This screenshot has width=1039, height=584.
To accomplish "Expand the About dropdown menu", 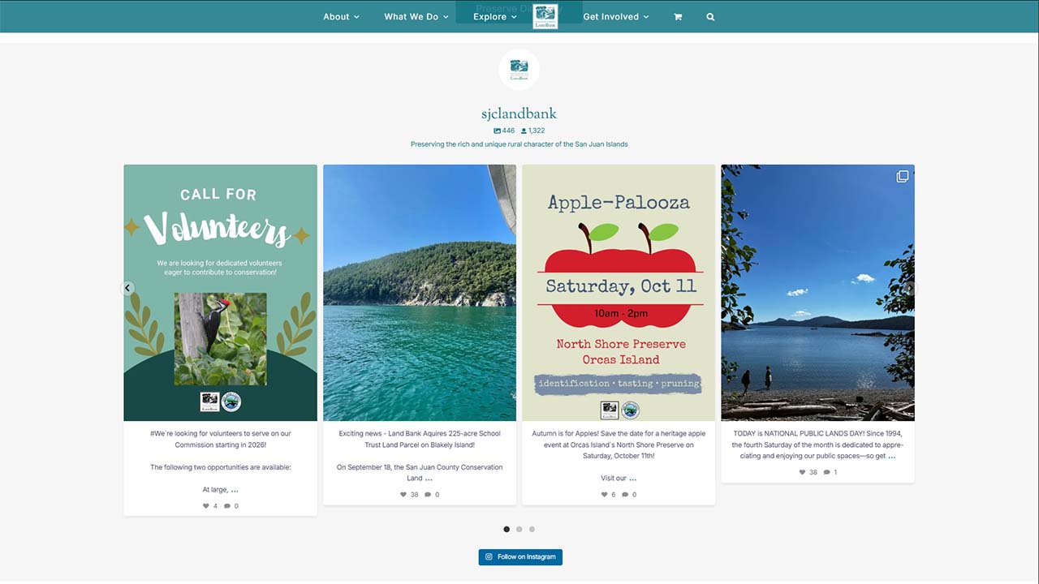I will [x=341, y=17].
